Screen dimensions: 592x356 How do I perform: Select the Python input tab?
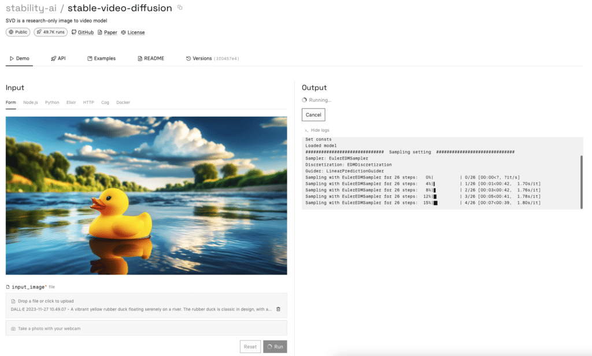52,103
